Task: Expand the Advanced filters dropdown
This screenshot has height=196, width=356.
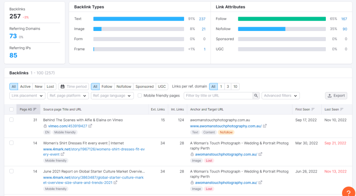Action: [280, 96]
